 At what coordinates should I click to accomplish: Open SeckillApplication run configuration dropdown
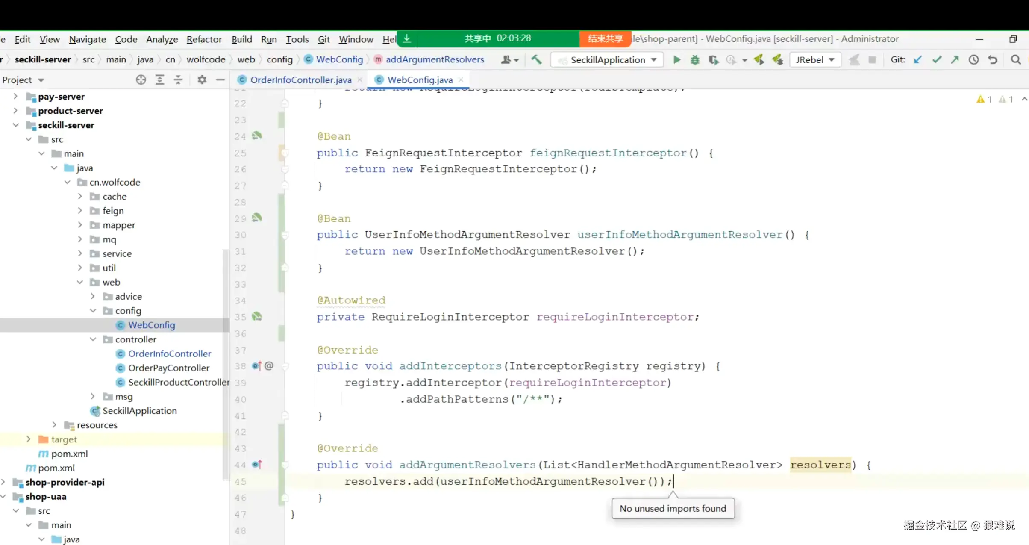pyautogui.click(x=607, y=60)
